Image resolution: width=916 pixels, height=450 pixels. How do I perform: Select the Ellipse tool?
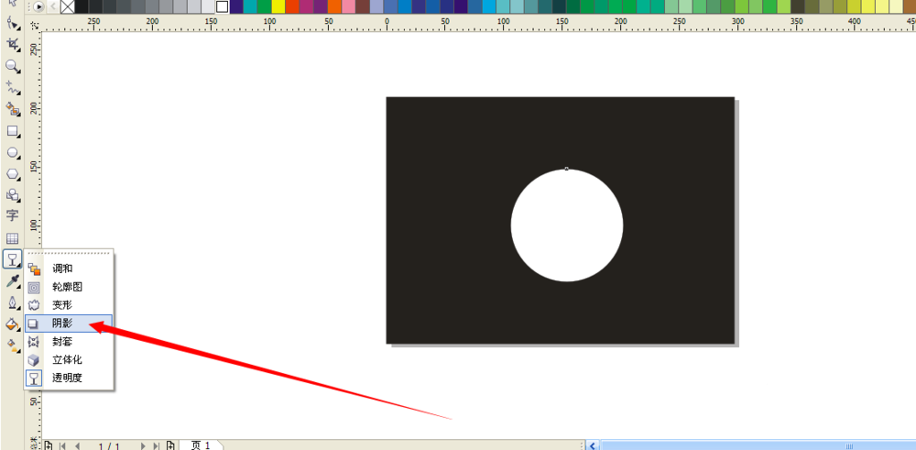12,152
